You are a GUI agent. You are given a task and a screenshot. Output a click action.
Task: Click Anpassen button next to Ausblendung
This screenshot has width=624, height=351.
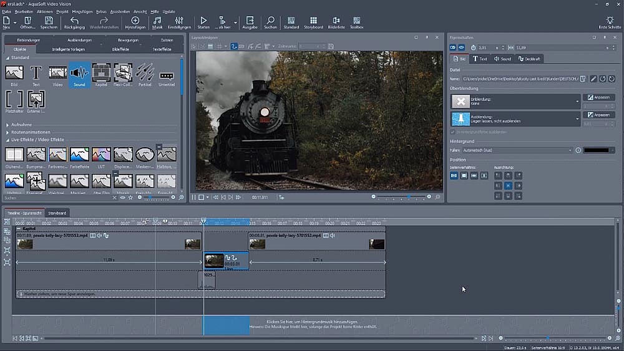(x=598, y=115)
